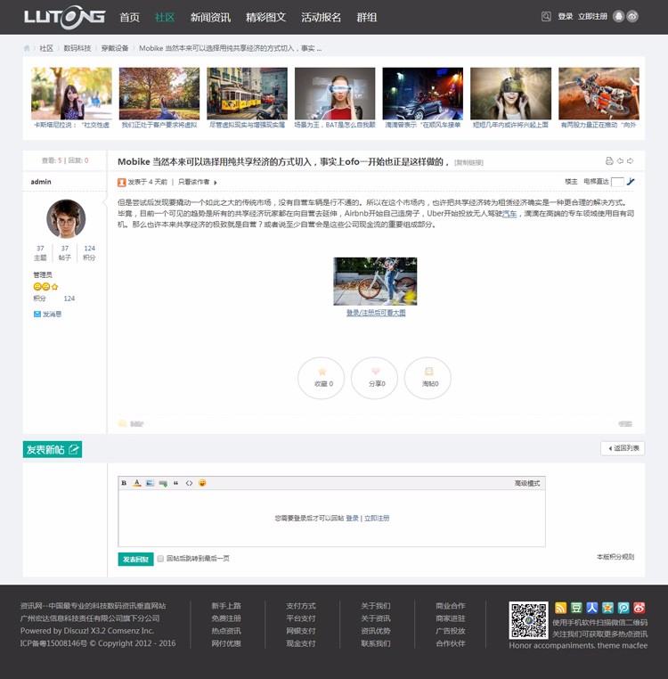Open the 穿戴设备 breadcrumb
Image resolution: width=668 pixels, height=679 pixels.
pos(115,48)
